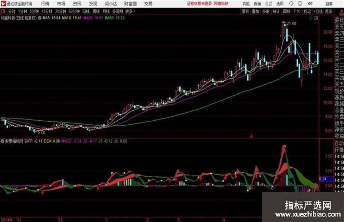The width and height of the screenshot is (344, 222).
Task: Open the 多周期 multi-period view
Action: 118,11
